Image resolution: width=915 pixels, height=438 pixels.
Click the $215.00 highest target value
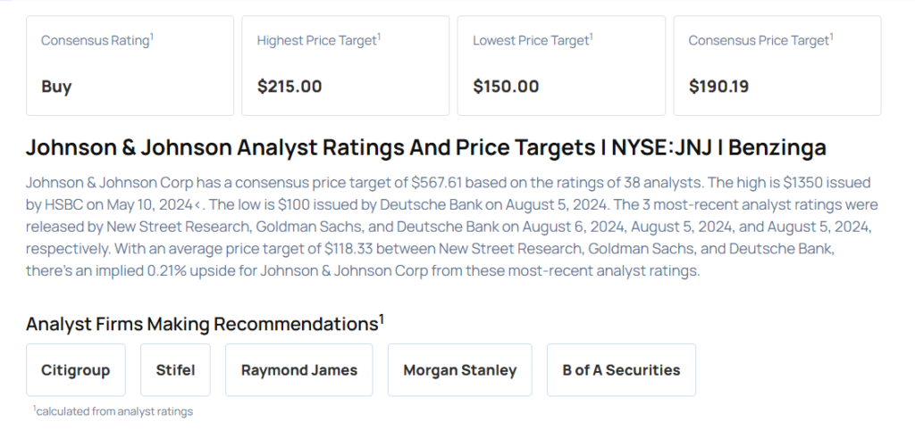290,87
